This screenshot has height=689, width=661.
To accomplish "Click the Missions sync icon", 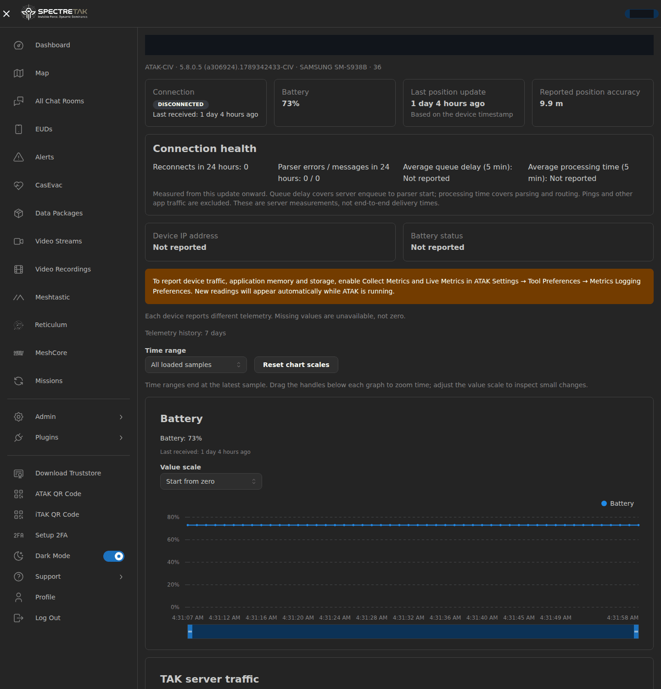I will 18,381.
